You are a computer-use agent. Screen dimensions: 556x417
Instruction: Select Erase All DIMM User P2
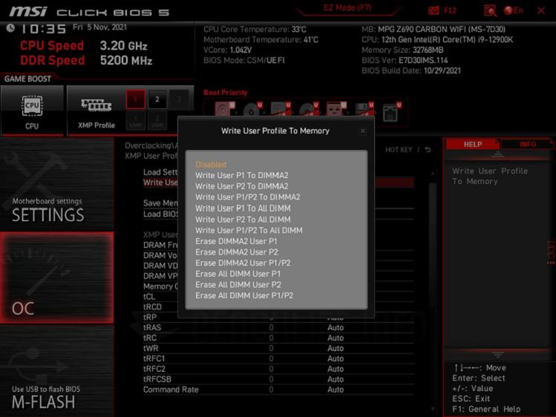238,284
